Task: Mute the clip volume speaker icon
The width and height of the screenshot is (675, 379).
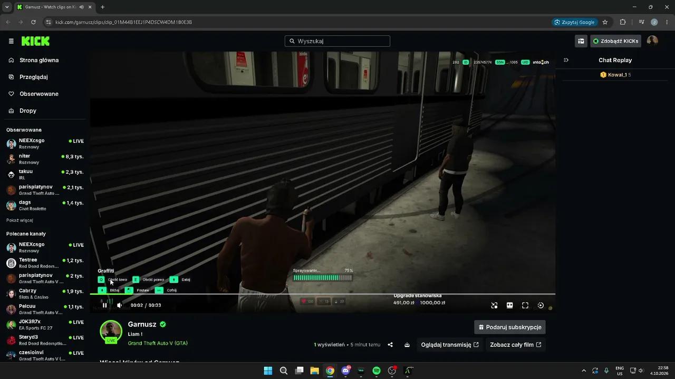Action: point(120,305)
